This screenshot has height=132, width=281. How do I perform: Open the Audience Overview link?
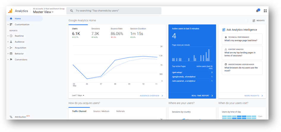[x=150, y=96]
